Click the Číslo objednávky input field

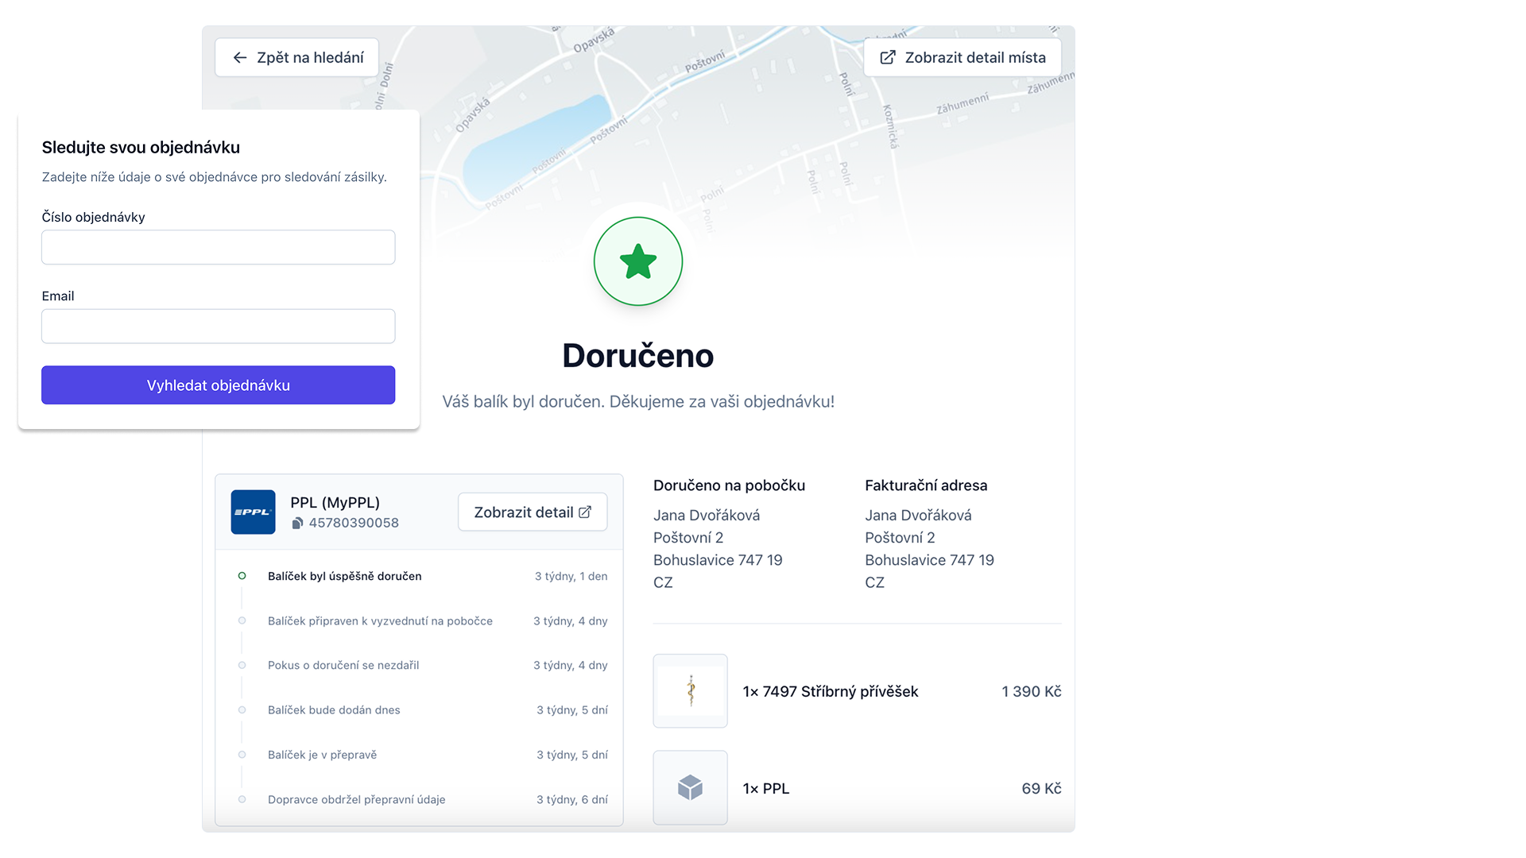click(218, 247)
